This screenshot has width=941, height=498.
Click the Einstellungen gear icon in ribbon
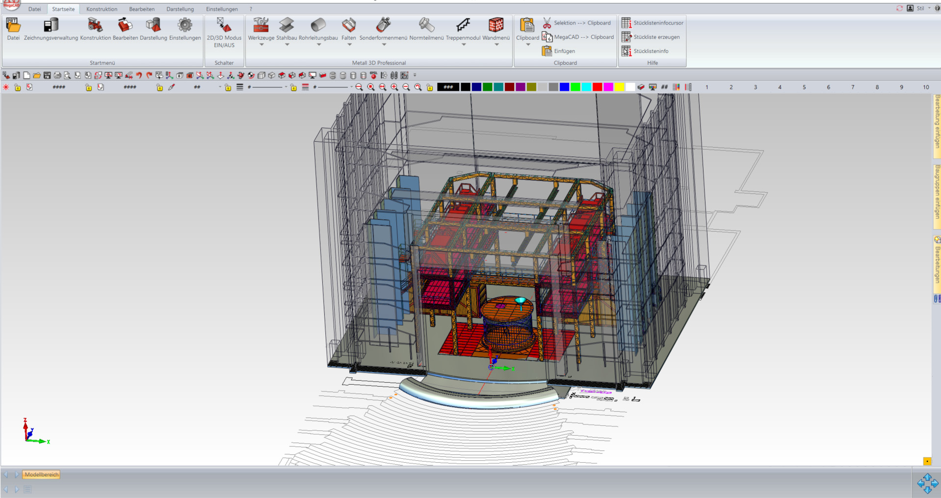185,26
